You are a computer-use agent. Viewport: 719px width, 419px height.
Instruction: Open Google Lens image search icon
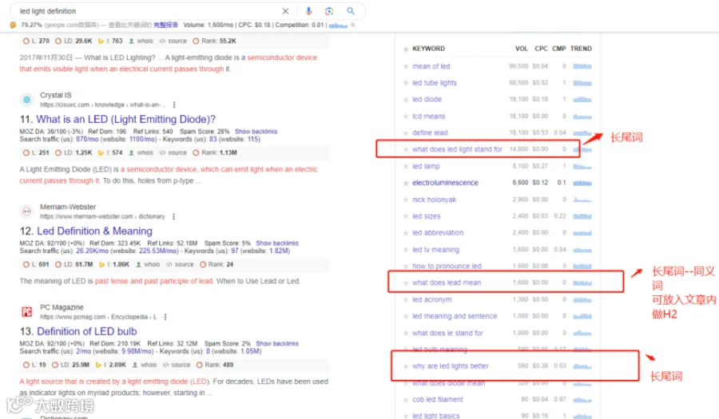[x=329, y=11]
